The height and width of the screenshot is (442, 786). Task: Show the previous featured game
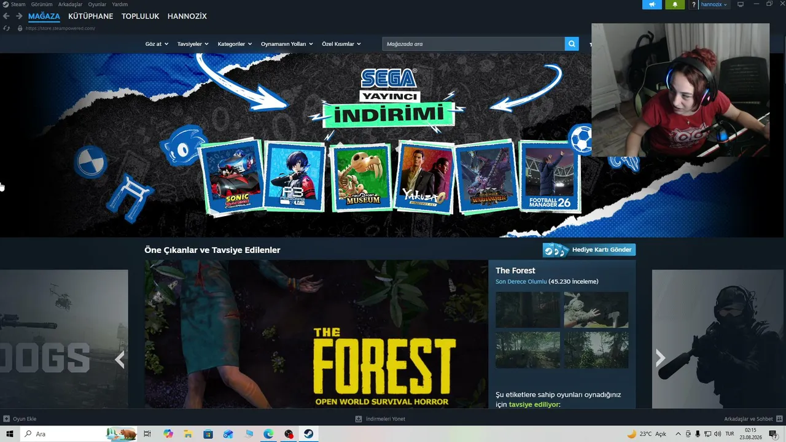(120, 359)
